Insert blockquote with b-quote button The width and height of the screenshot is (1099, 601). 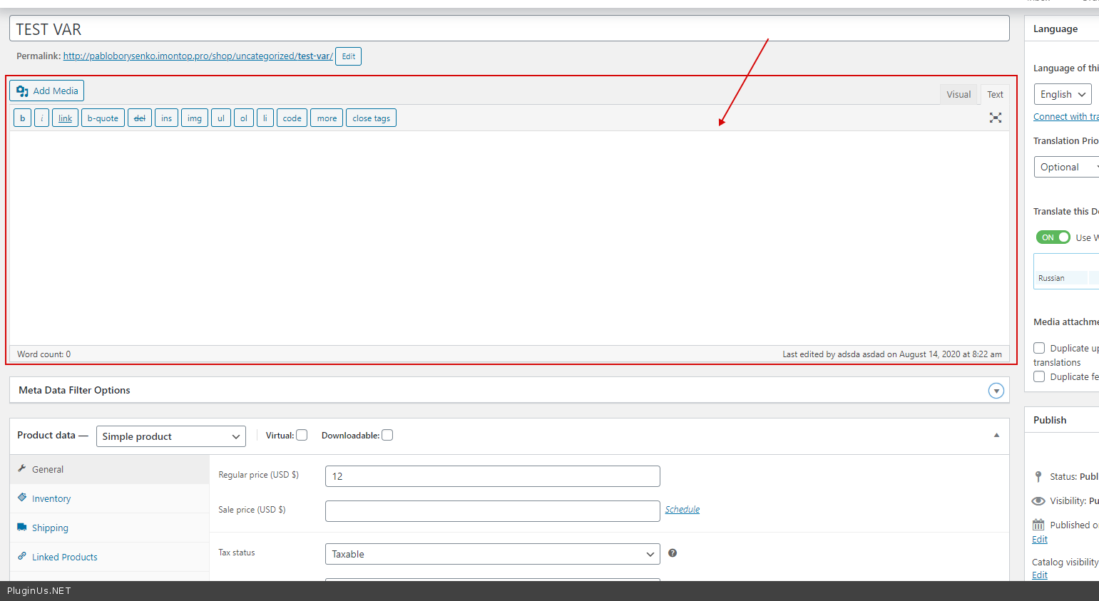[x=103, y=118]
